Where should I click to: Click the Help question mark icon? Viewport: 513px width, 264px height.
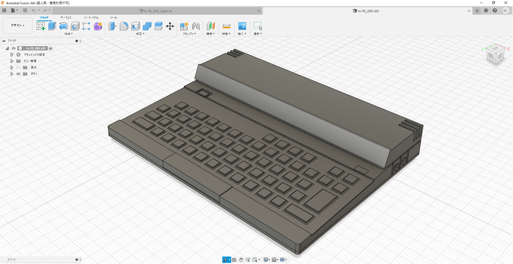[x=495, y=10]
